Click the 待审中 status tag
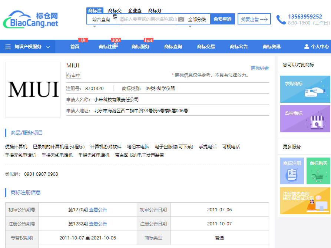Viewport: 331px width, 248px height. point(74,75)
